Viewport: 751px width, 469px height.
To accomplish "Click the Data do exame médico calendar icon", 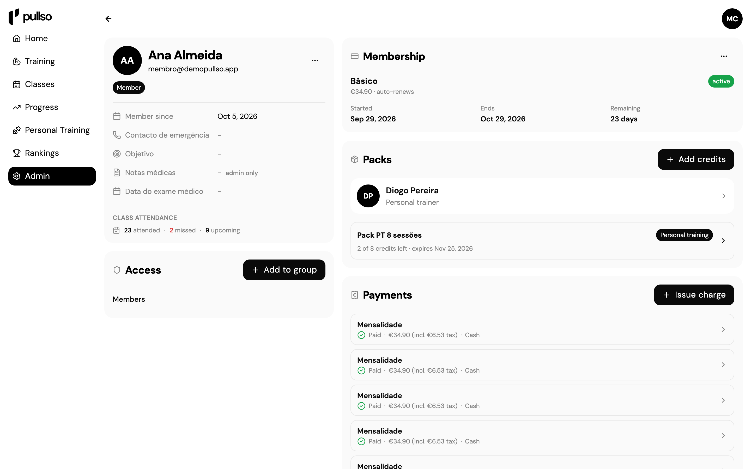I will (x=117, y=192).
